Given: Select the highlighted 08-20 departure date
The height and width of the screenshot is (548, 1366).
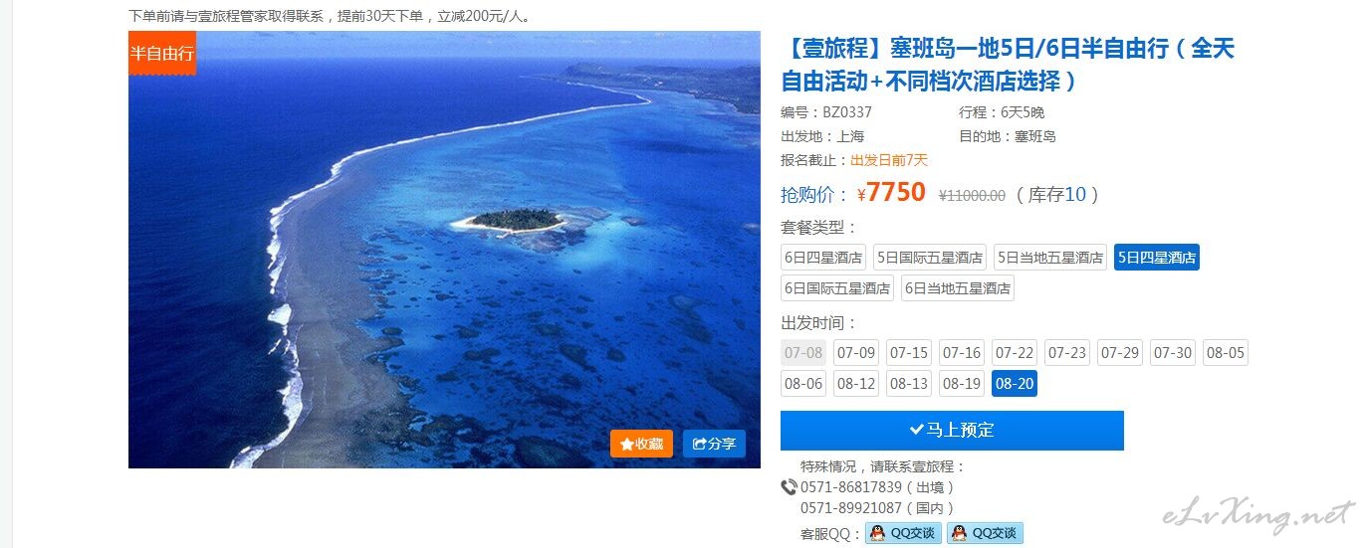Looking at the screenshot, I should (1015, 383).
